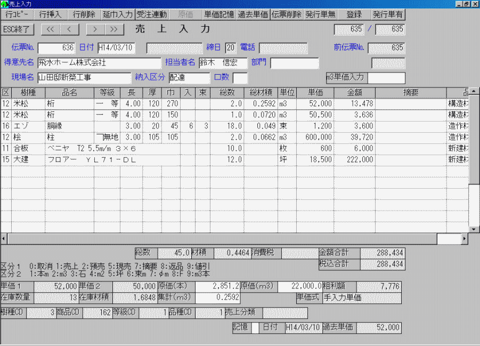
Task: Click the 金額 column header
Action: 354,93
